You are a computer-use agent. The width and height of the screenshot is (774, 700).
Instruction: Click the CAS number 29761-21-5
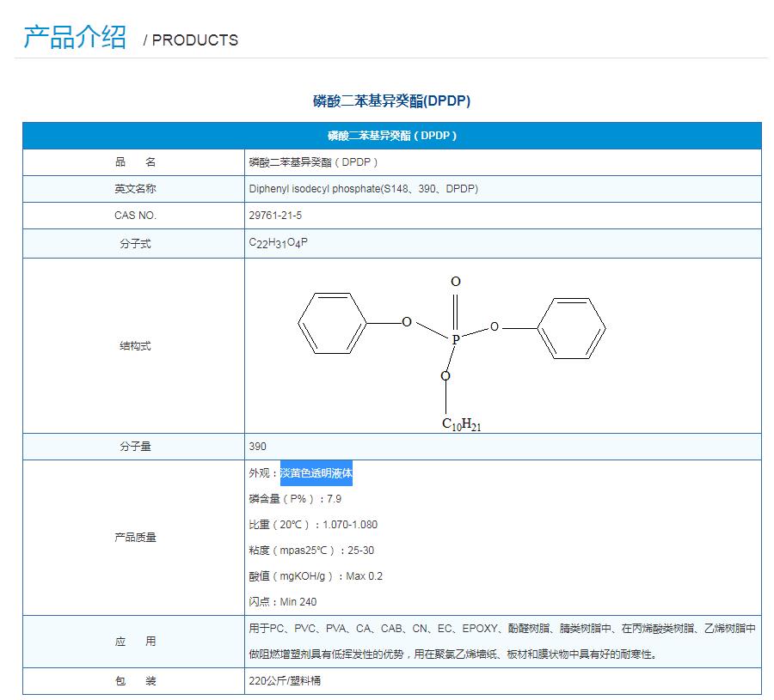click(275, 216)
